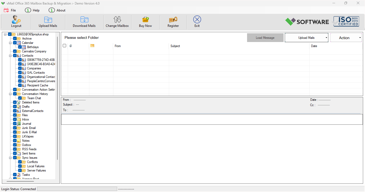Click the Notes folder icon
This screenshot has height=192, width=365.
[x=19, y=141]
